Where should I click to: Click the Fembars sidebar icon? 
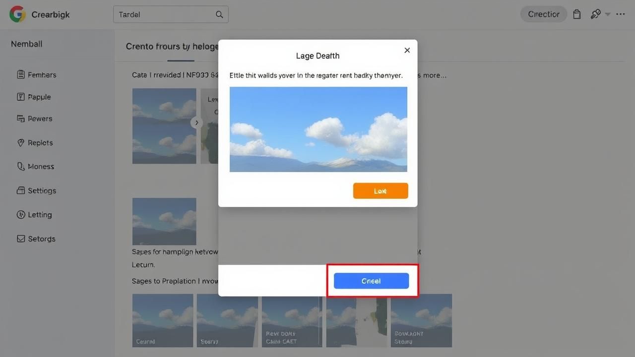[x=21, y=75]
